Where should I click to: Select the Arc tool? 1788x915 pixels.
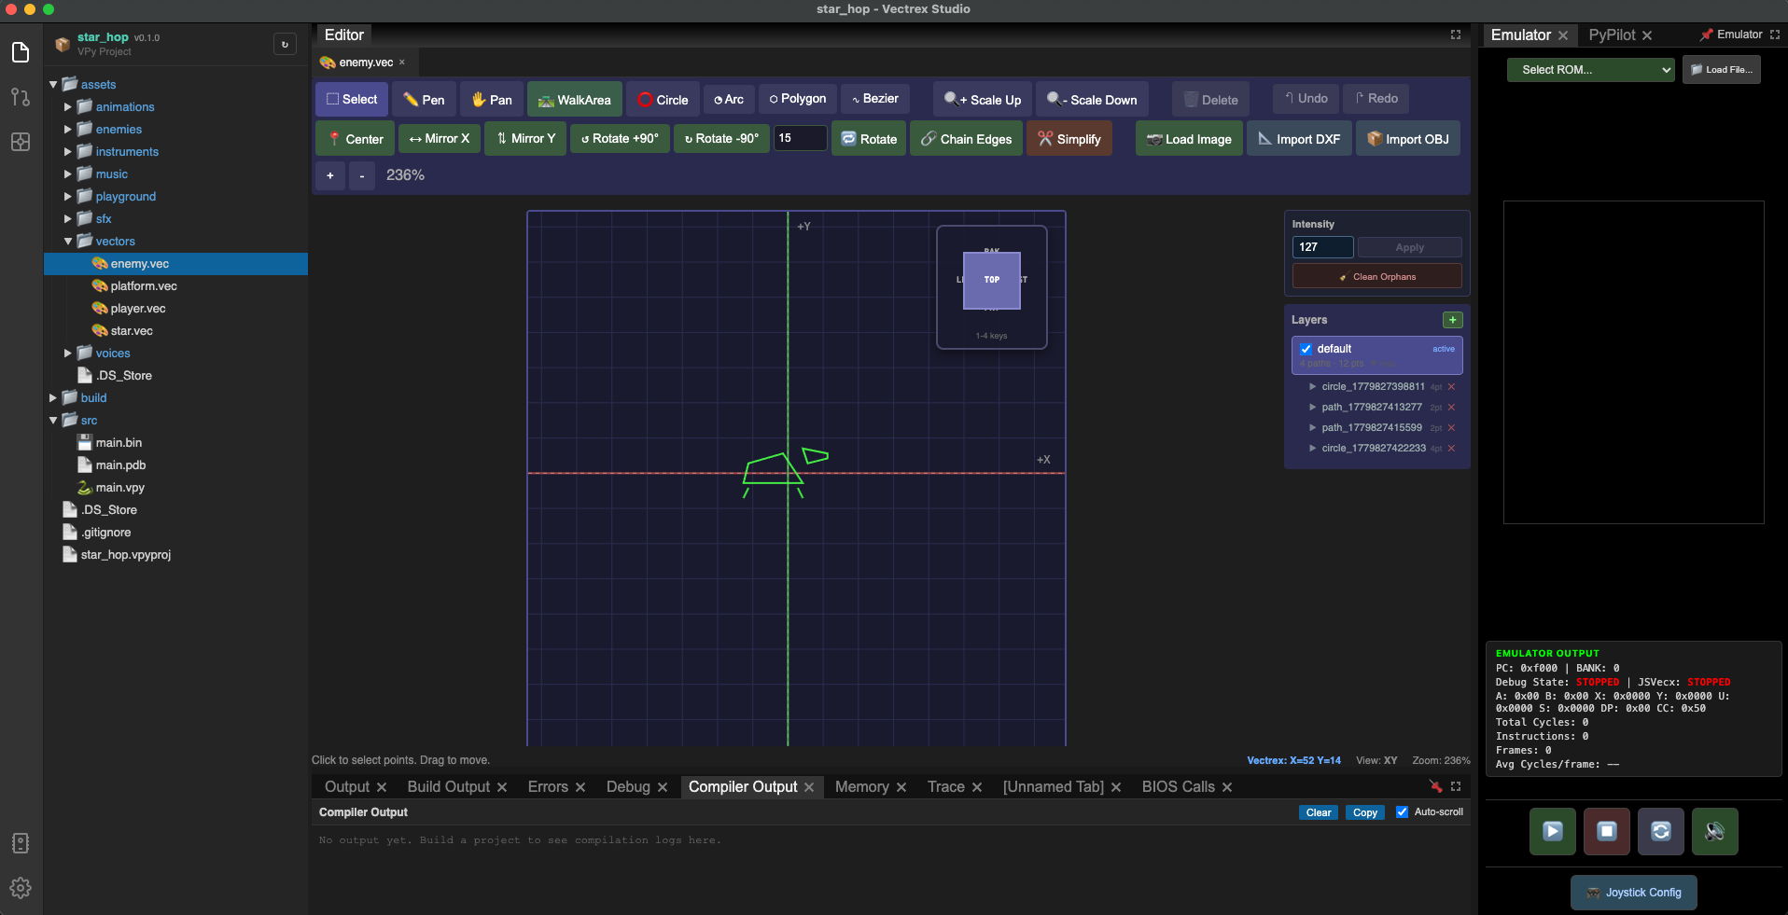pos(729,99)
